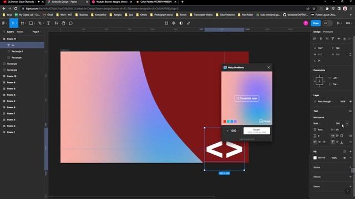Click the white fill color swatch
The height and width of the screenshot is (199, 355).
coord(315,158)
